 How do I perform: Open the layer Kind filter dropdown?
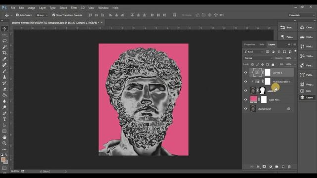[x=254, y=52]
